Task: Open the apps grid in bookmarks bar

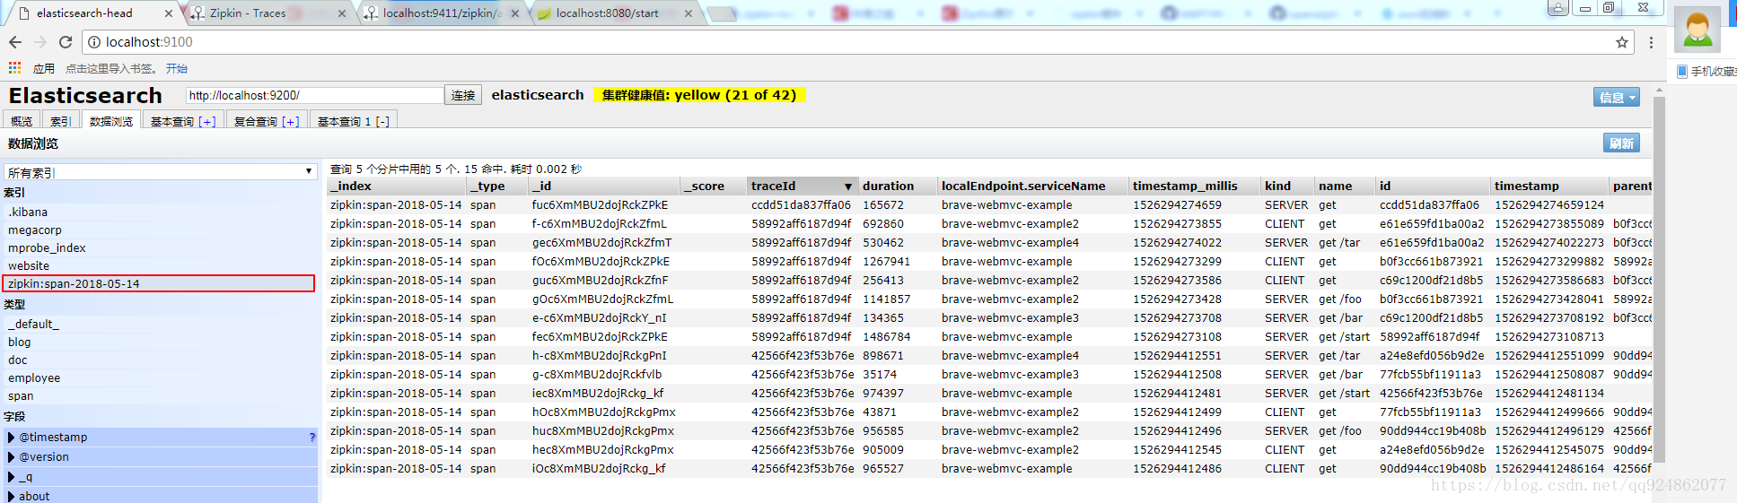Action: 14,68
